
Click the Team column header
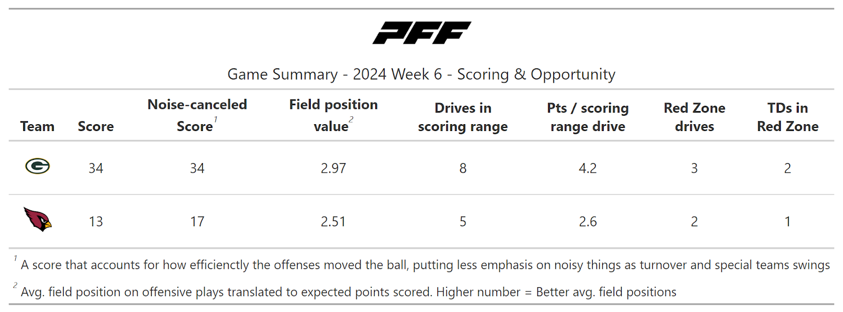(37, 126)
